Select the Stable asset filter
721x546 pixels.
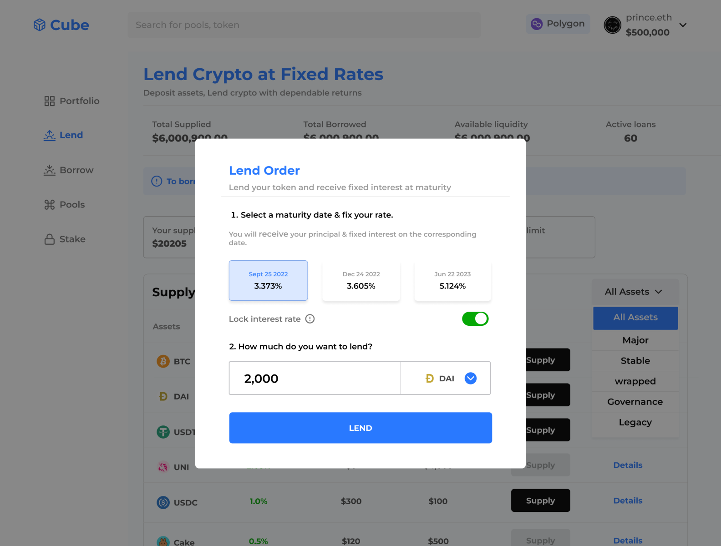tap(635, 360)
